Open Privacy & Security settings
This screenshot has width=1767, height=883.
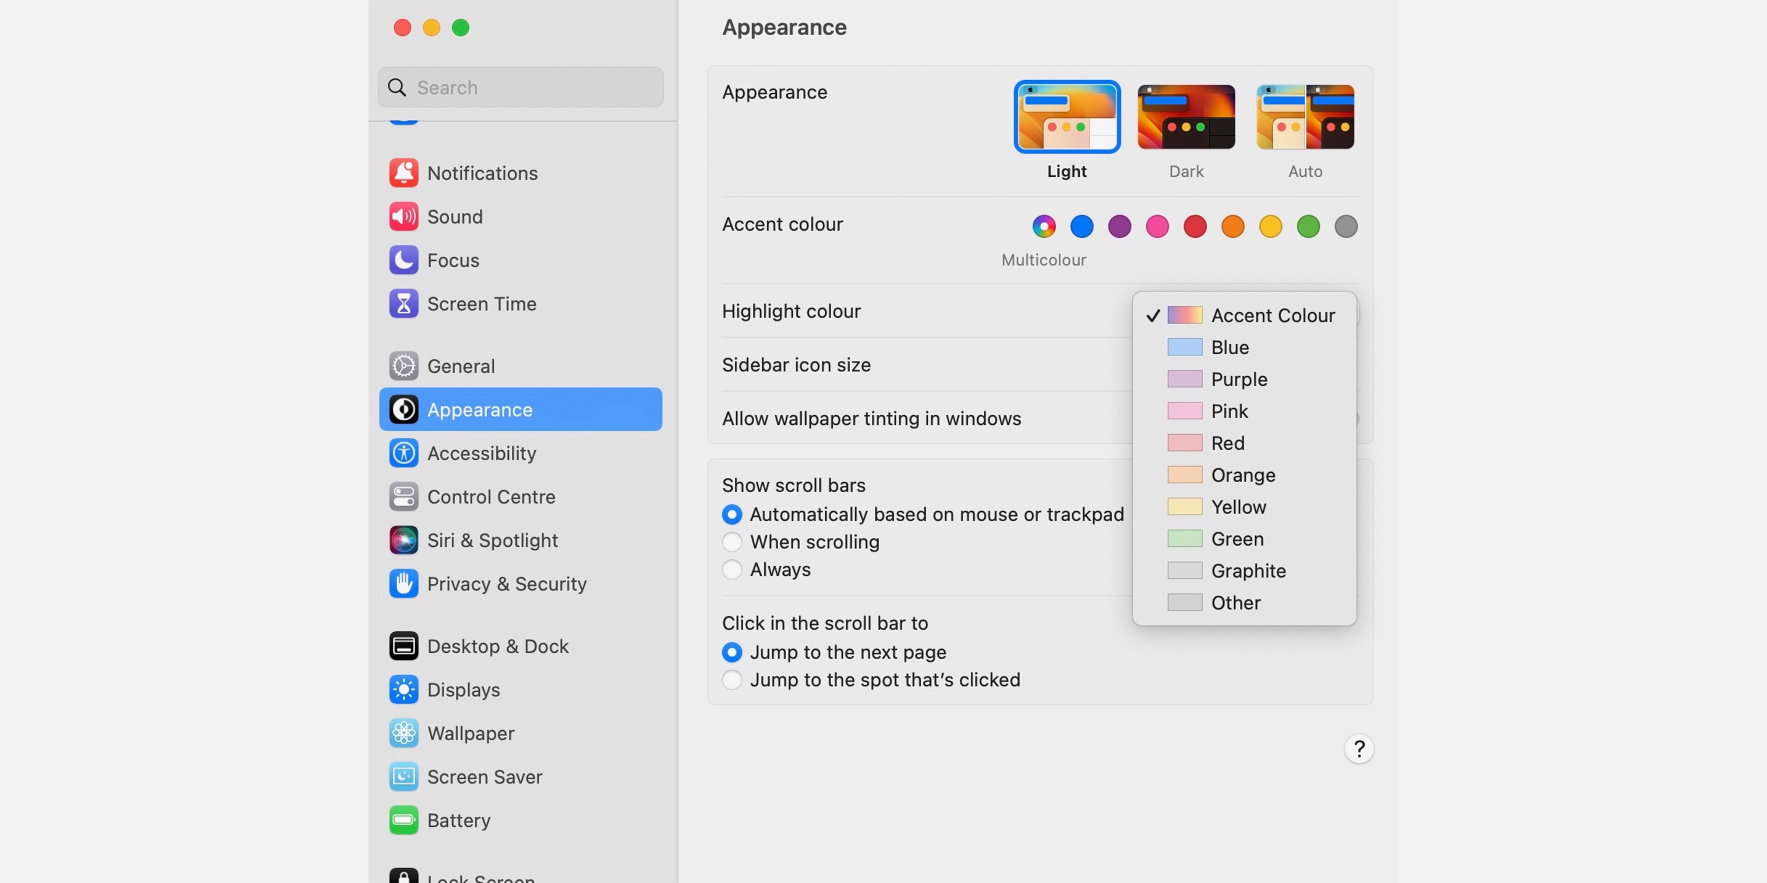pyautogui.click(x=507, y=584)
